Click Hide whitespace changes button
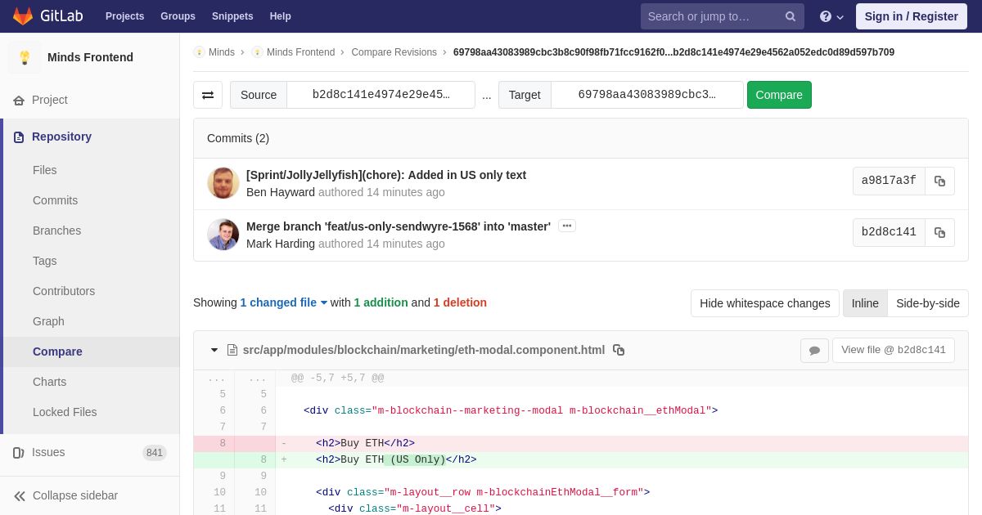Image resolution: width=982 pixels, height=515 pixels. coord(764,303)
